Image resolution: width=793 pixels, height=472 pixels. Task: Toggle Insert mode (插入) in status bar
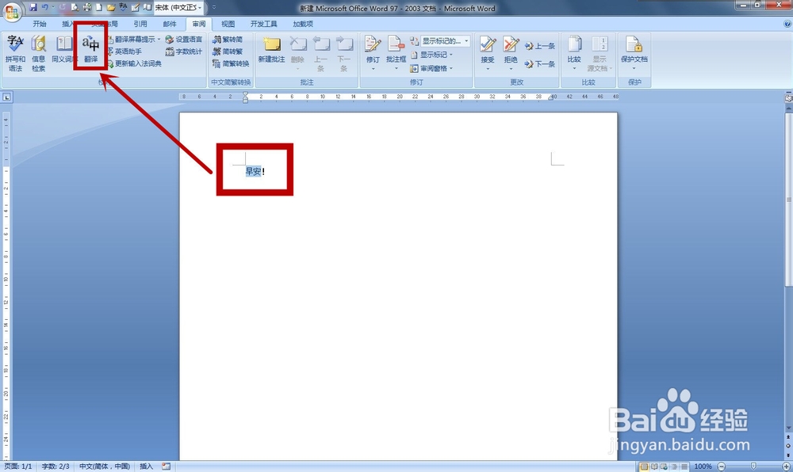(x=146, y=466)
